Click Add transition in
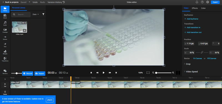The image size is (222, 104). pyautogui.click(x=192, y=27)
